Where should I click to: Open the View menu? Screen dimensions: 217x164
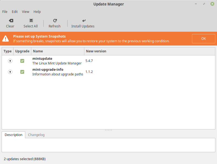[x=26, y=12]
